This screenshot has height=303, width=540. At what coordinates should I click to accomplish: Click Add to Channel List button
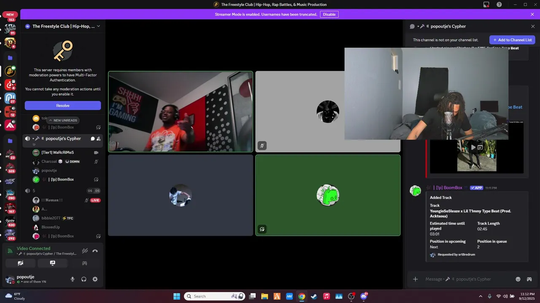point(512,40)
